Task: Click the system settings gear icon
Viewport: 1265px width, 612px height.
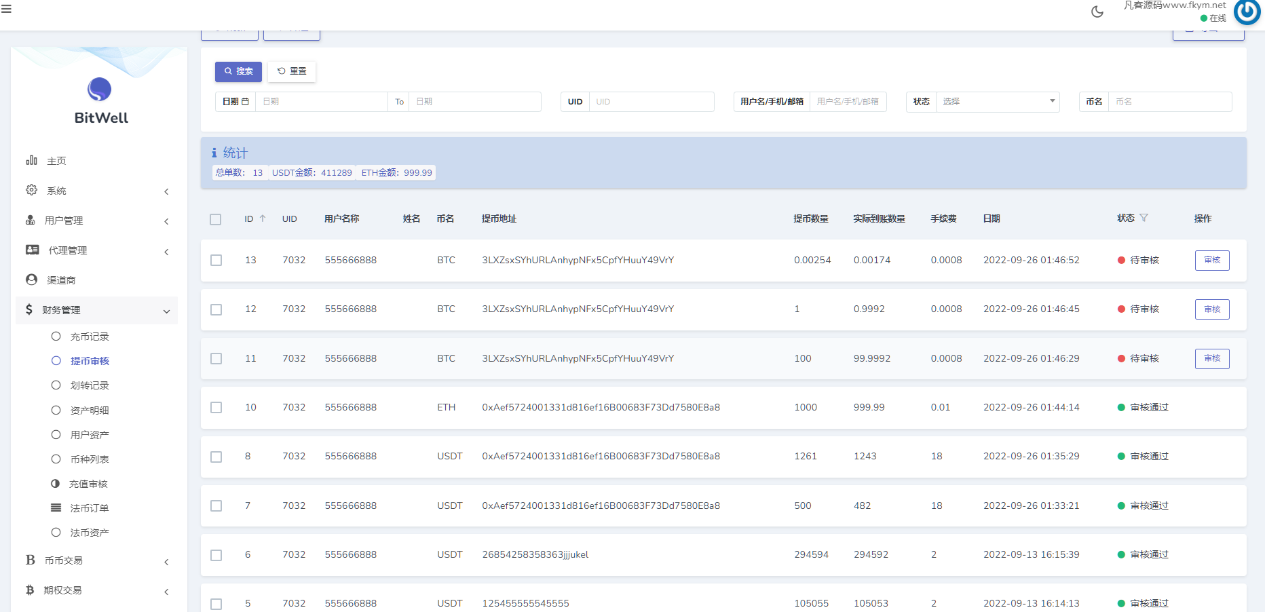Action: pyautogui.click(x=31, y=190)
